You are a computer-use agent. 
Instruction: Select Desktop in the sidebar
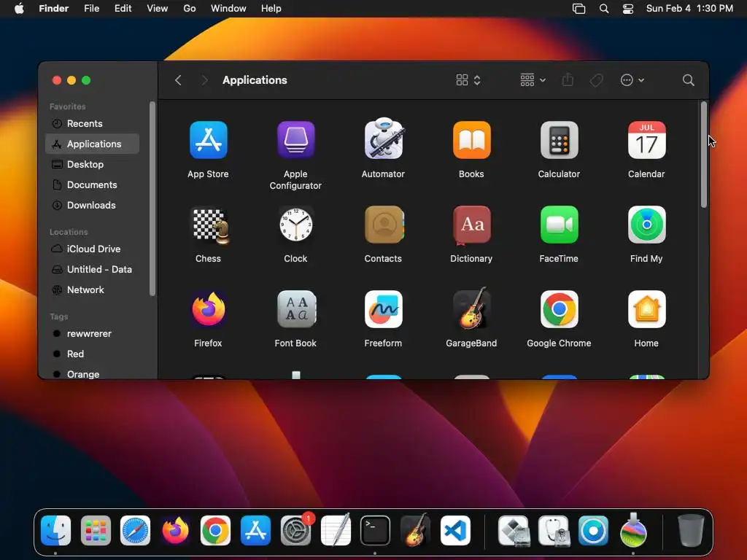tap(93, 165)
